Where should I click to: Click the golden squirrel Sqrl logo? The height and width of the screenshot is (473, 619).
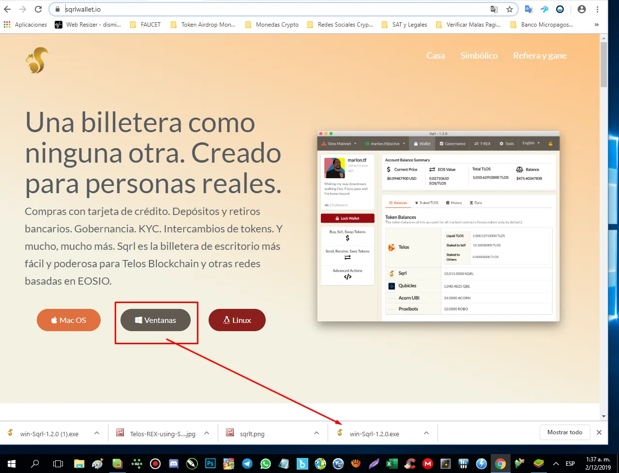tap(37, 61)
